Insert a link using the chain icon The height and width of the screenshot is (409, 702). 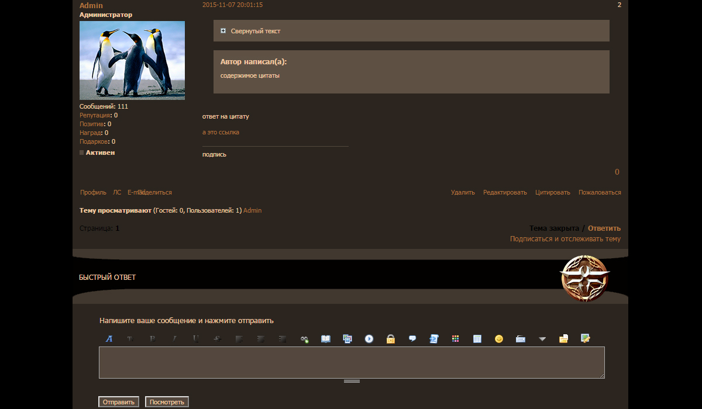pyautogui.click(x=304, y=339)
